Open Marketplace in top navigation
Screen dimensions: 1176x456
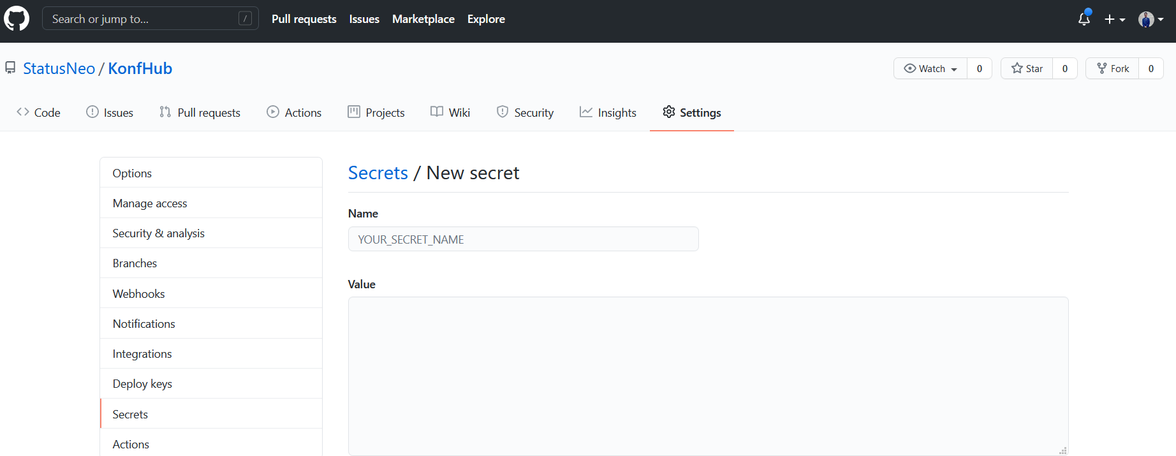point(423,19)
